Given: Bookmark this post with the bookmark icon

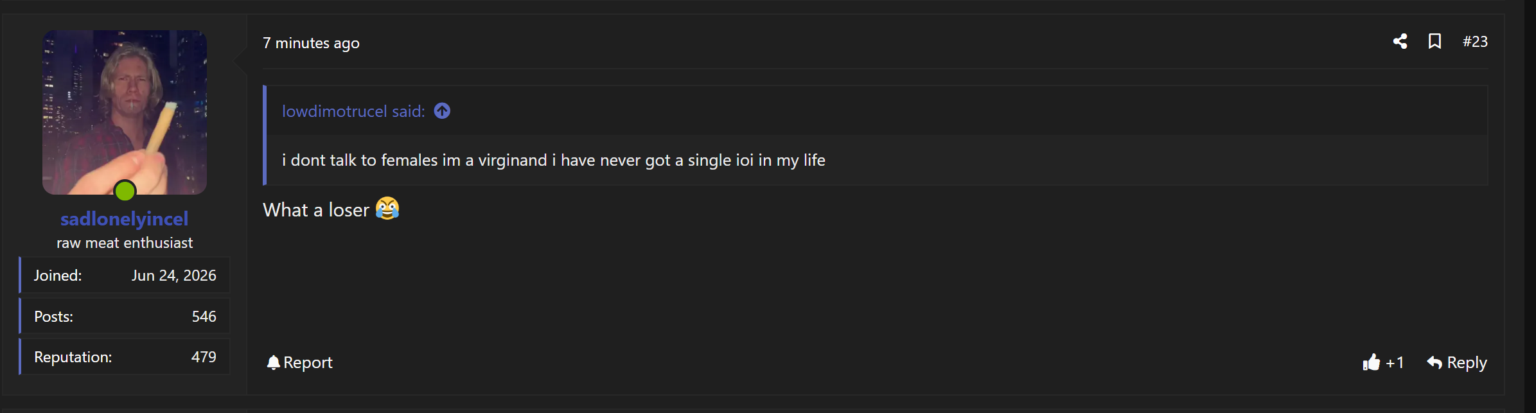Looking at the screenshot, I should point(1434,42).
